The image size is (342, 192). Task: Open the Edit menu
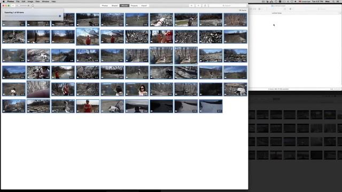(x=24, y=1)
